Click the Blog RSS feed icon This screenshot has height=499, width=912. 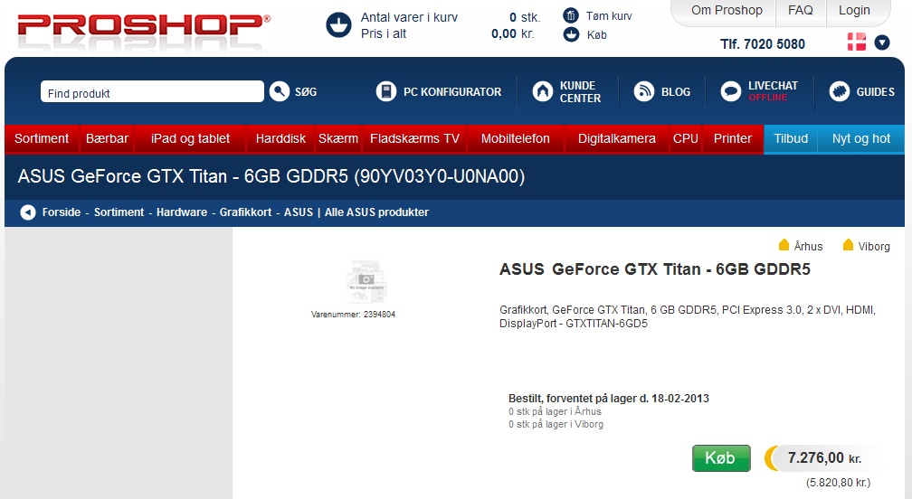coord(644,91)
